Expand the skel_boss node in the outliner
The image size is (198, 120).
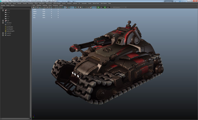[x=3, y=23]
